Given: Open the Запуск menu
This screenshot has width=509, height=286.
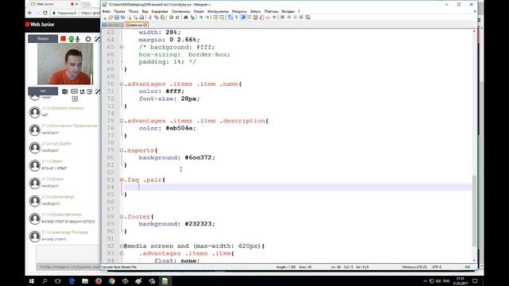Looking at the screenshot, I should coord(255,11).
